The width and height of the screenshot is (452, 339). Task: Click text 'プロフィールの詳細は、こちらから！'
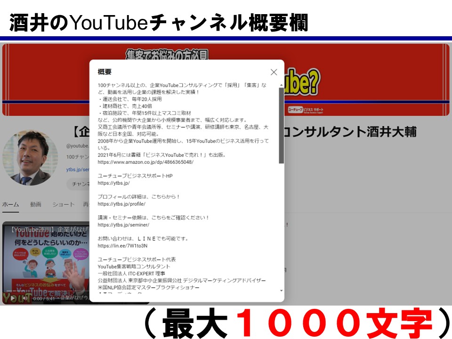[138, 197]
